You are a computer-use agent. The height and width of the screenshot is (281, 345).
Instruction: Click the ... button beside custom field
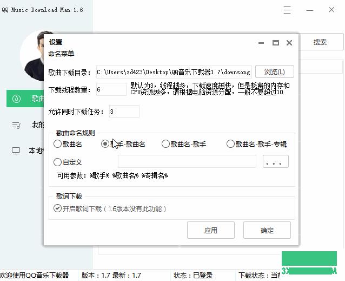coord(276,161)
